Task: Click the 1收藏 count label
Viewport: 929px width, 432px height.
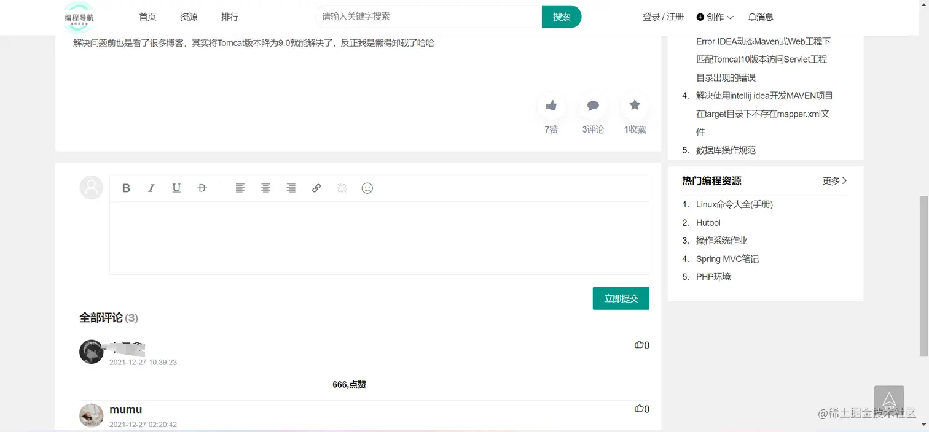Action: (635, 129)
